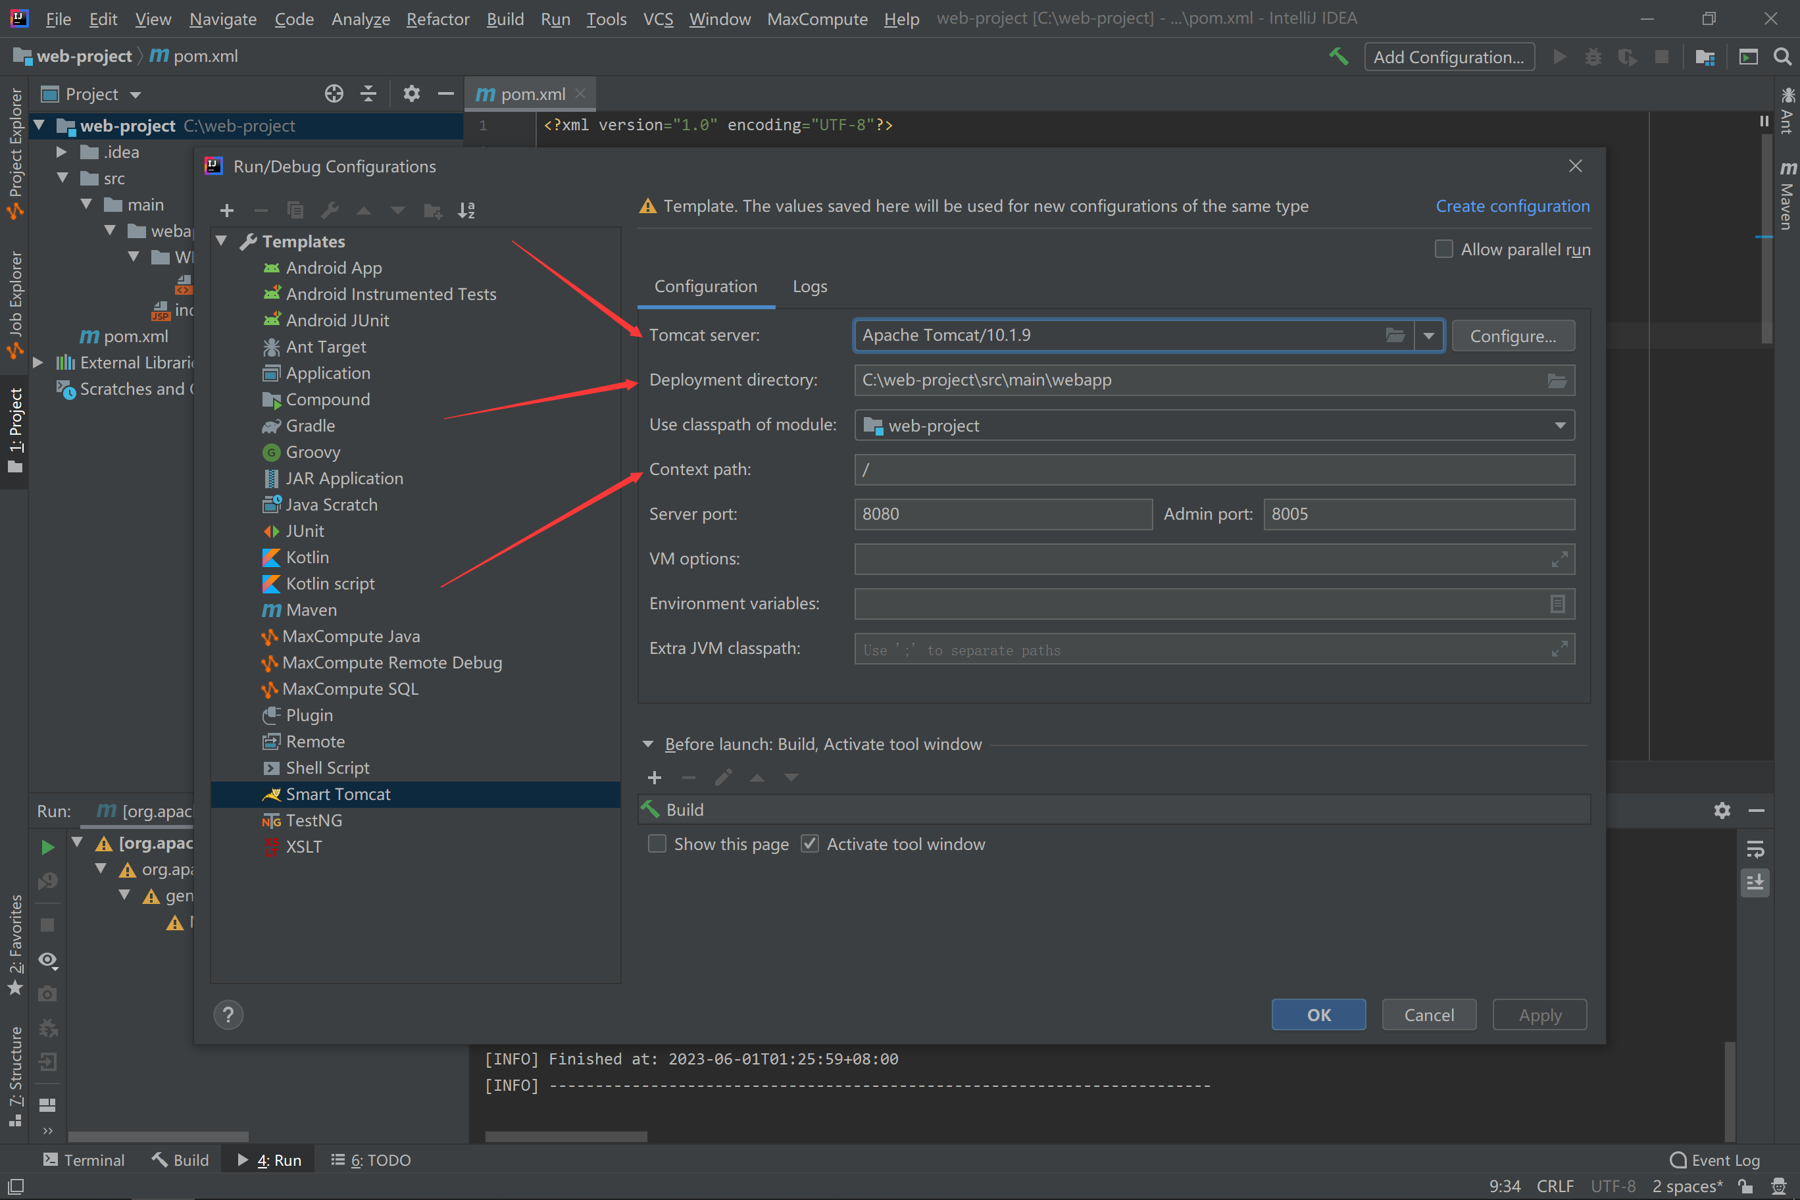Click the folder browse icon in Deployment directory
The image size is (1800, 1200).
pos(1557,380)
